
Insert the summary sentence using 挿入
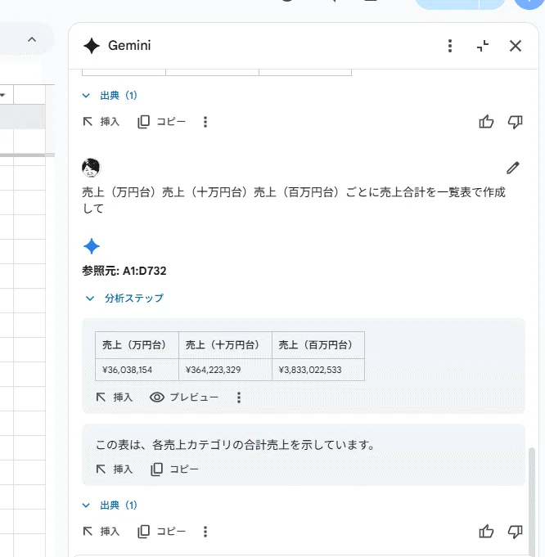pyautogui.click(x=115, y=469)
